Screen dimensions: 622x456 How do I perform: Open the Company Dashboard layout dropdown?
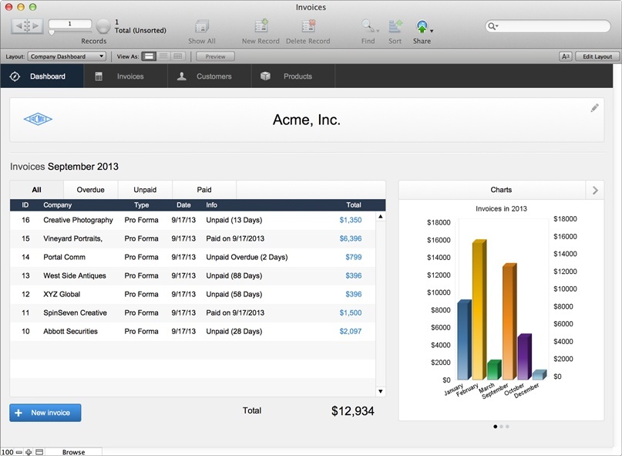point(66,56)
